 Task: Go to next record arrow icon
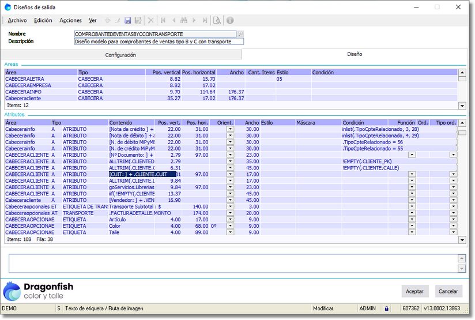194,20
